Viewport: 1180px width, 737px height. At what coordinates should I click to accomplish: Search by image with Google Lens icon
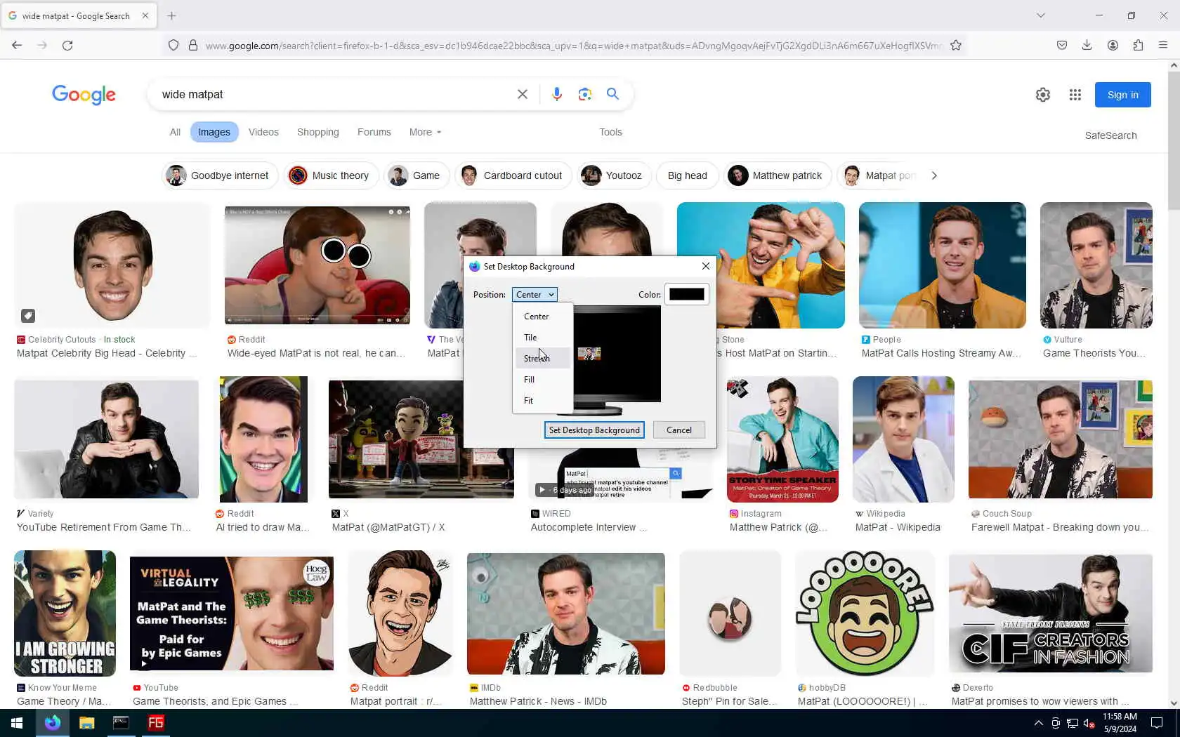(584, 94)
